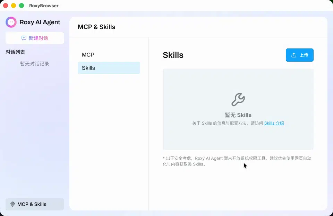Click the chat bubble icon in 新建对话
Viewport: 333px width, 216px height.
tap(24, 38)
